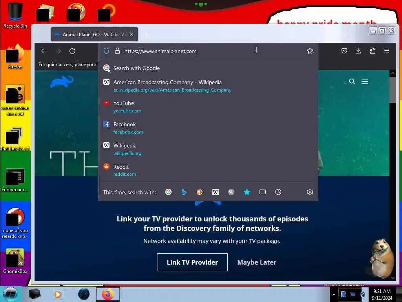Screen dimensions: 402x302
Task: Search this time with Wikipedia icon
Action: [x=216, y=192]
